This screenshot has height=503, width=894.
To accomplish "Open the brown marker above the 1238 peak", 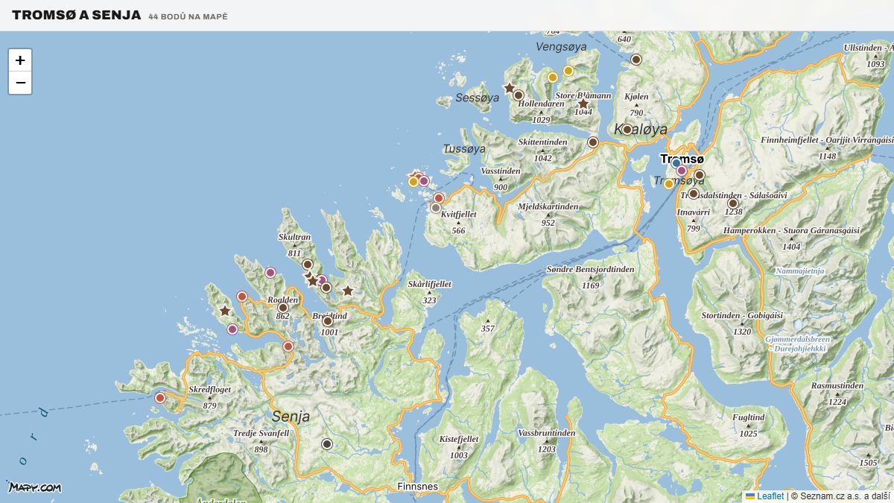I will [x=732, y=203].
